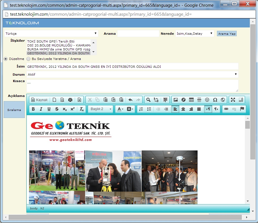Click Remove Format icon

[82, 109]
